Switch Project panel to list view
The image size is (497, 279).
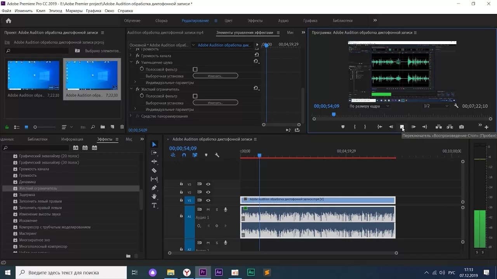(17, 127)
